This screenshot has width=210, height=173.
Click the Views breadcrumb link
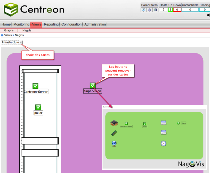tap(8, 35)
